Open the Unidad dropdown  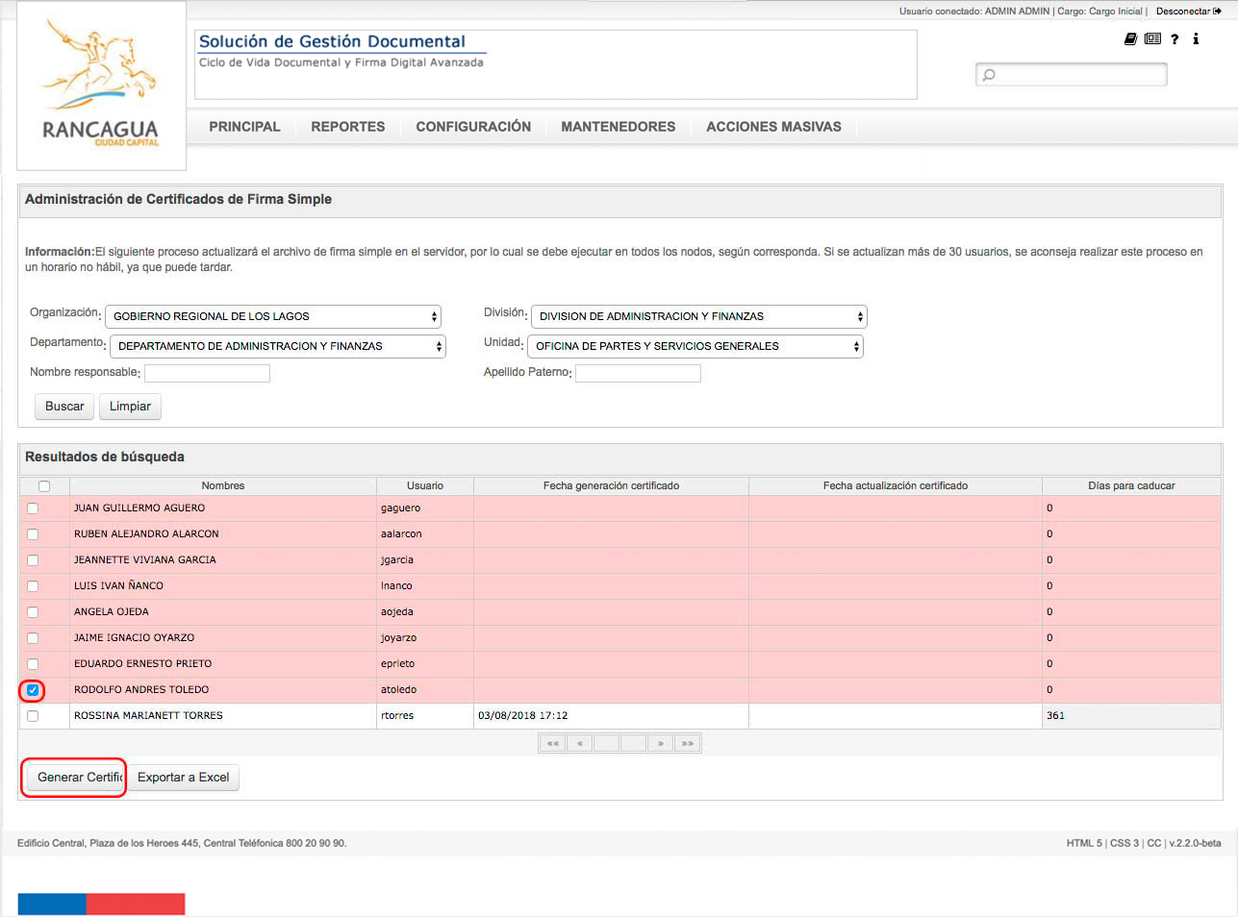[x=695, y=346]
